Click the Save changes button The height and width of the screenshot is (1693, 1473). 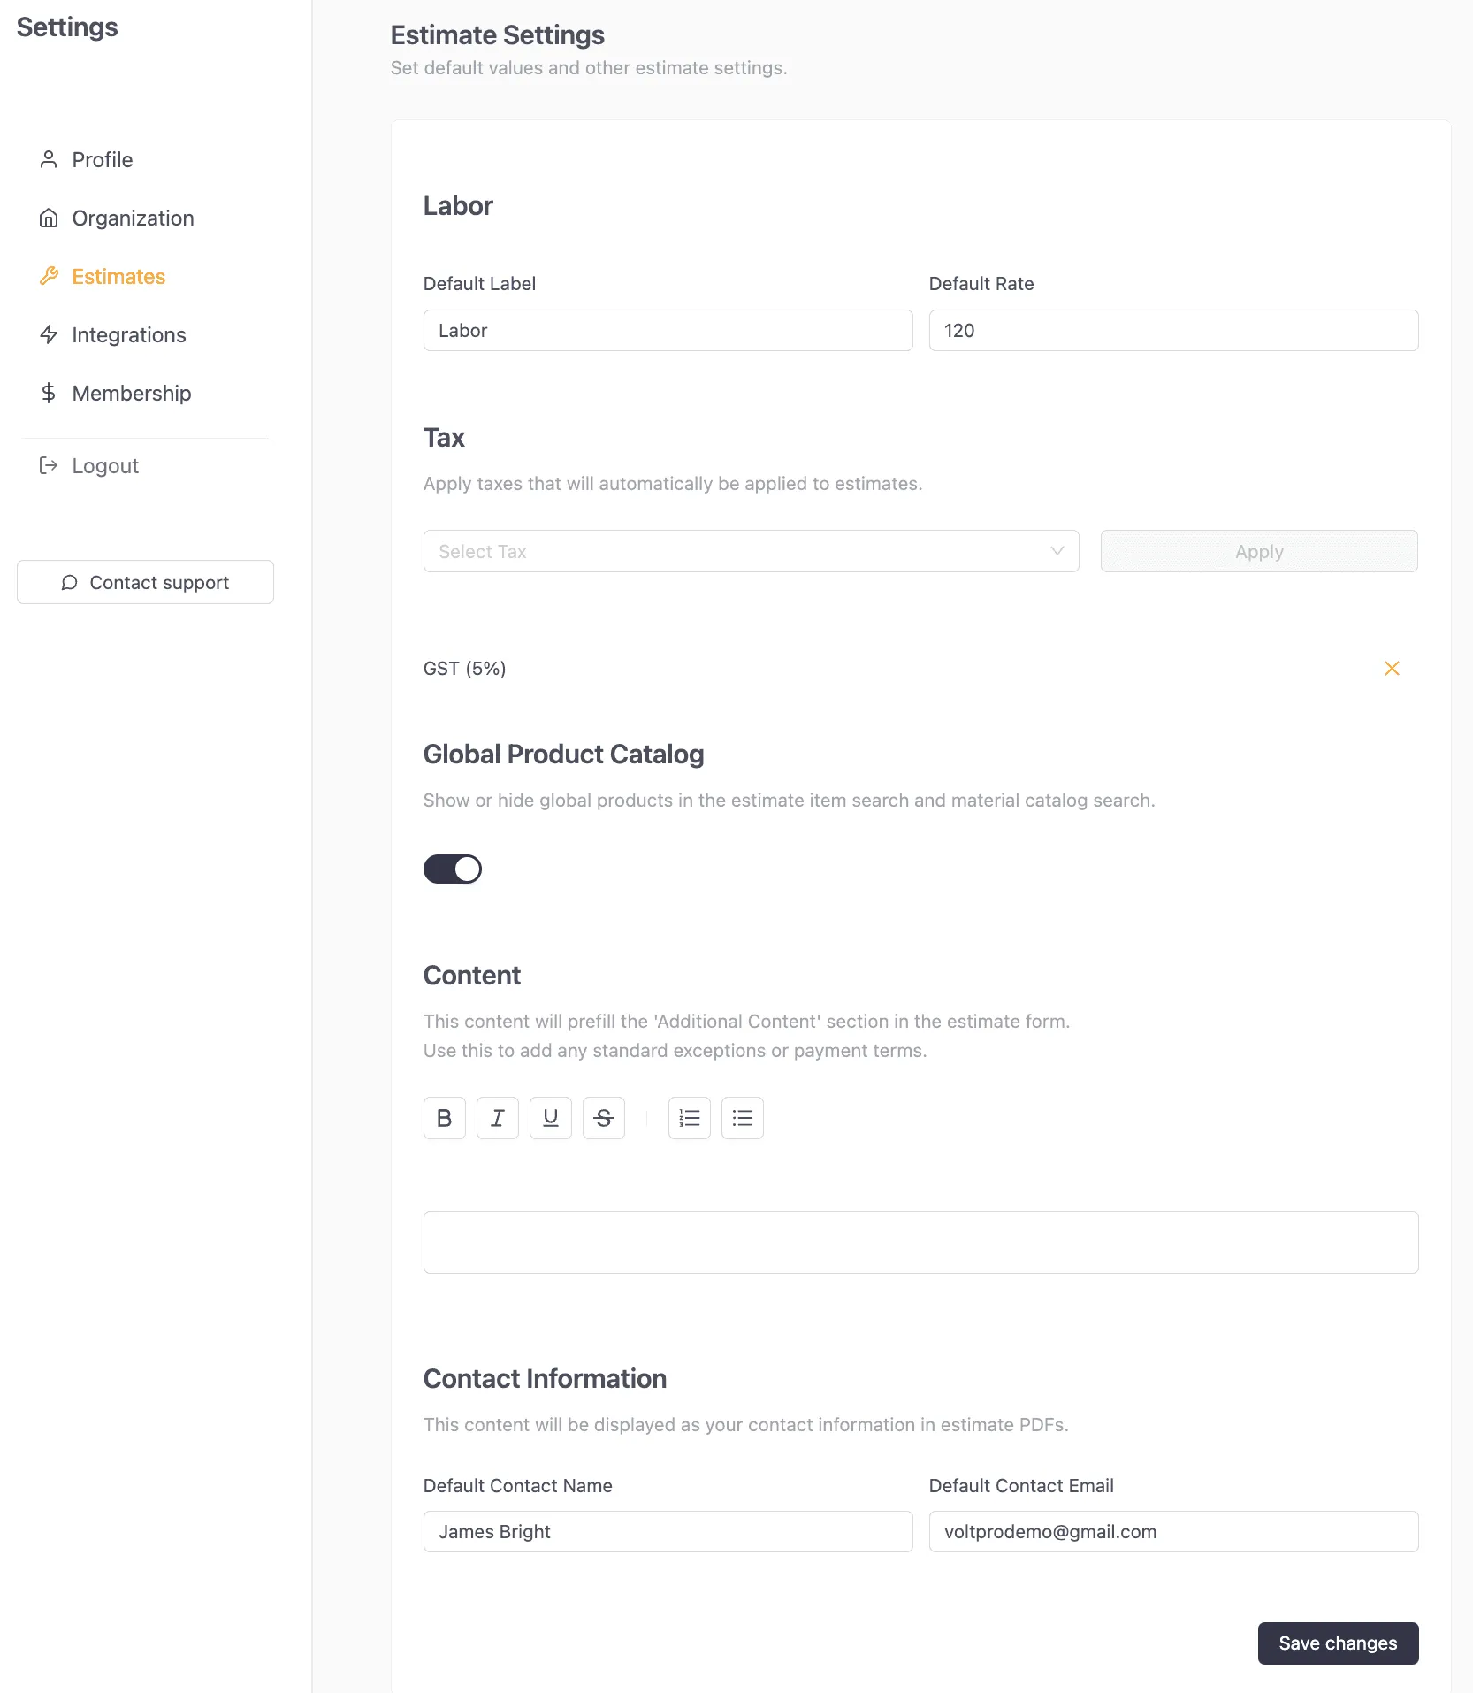point(1337,1643)
